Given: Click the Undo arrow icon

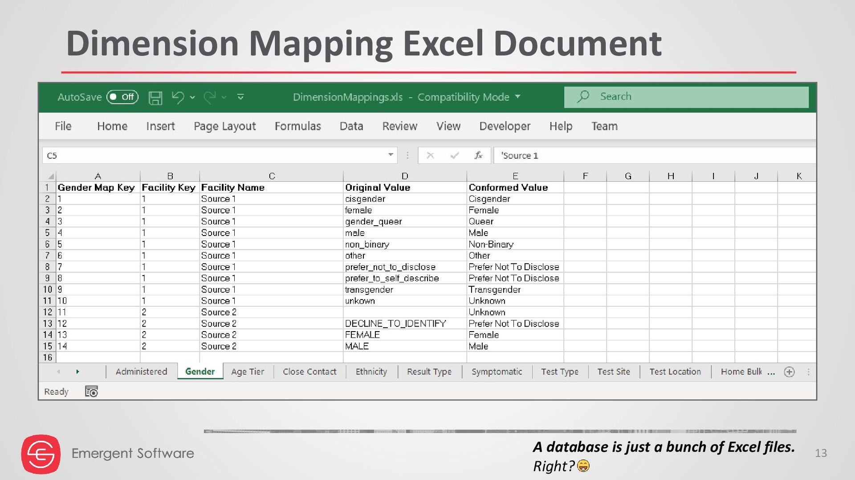Looking at the screenshot, I should (x=178, y=97).
